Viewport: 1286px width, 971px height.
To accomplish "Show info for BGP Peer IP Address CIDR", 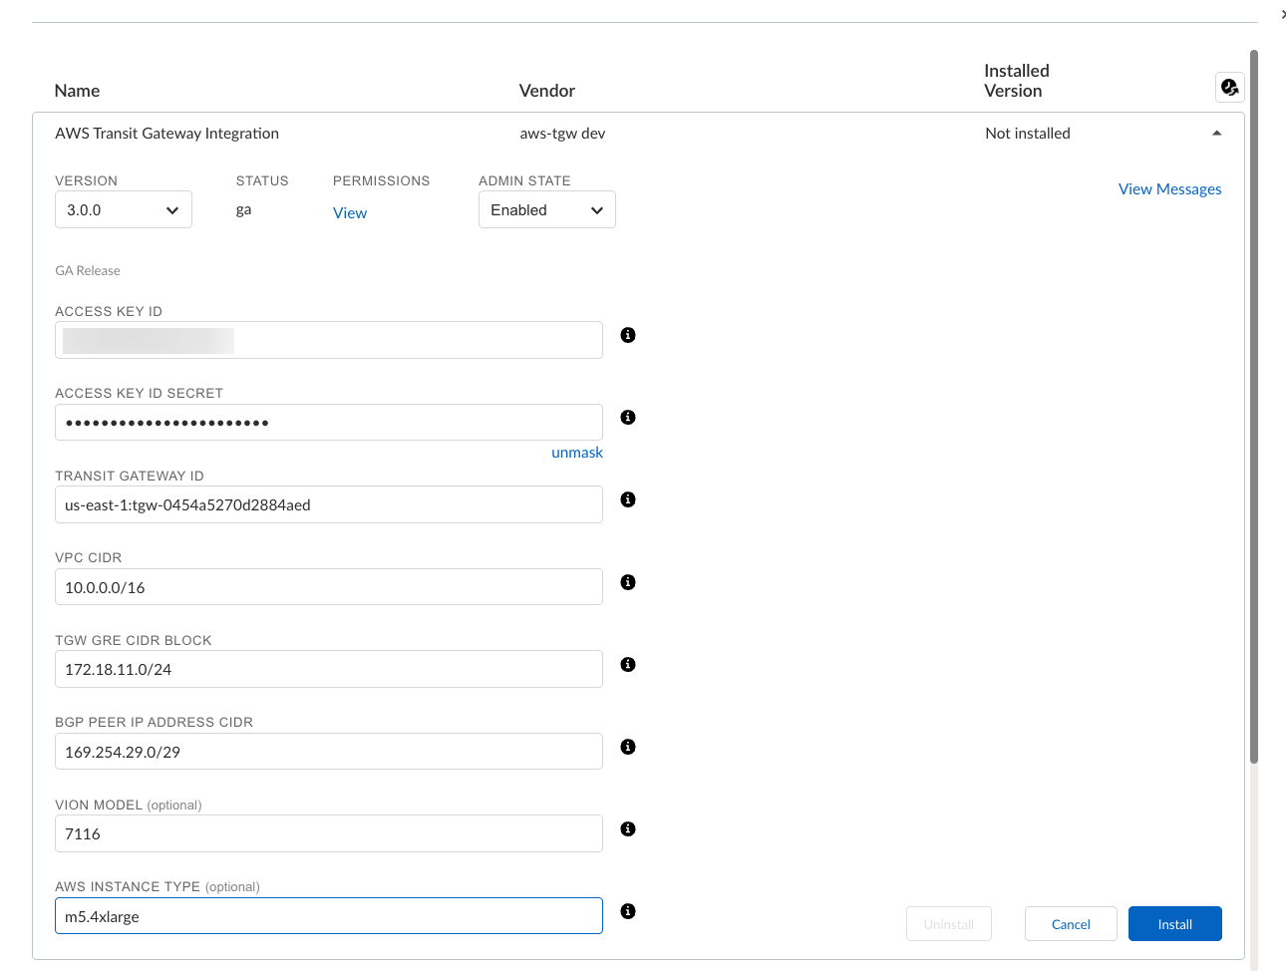I will coord(628,747).
